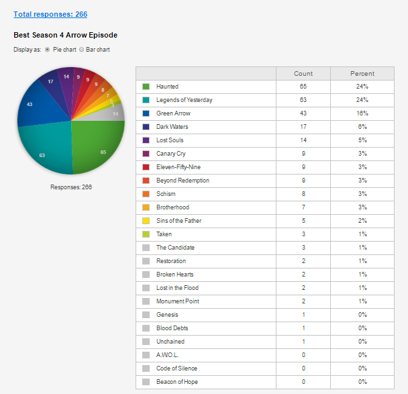Click the count 17 in Dark Waters row
This screenshot has height=394, width=408.
303,127
